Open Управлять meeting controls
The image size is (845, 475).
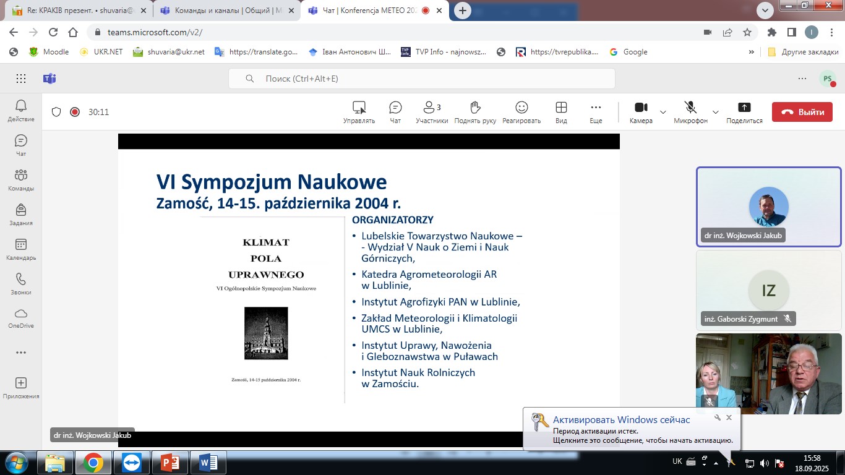tap(359, 112)
